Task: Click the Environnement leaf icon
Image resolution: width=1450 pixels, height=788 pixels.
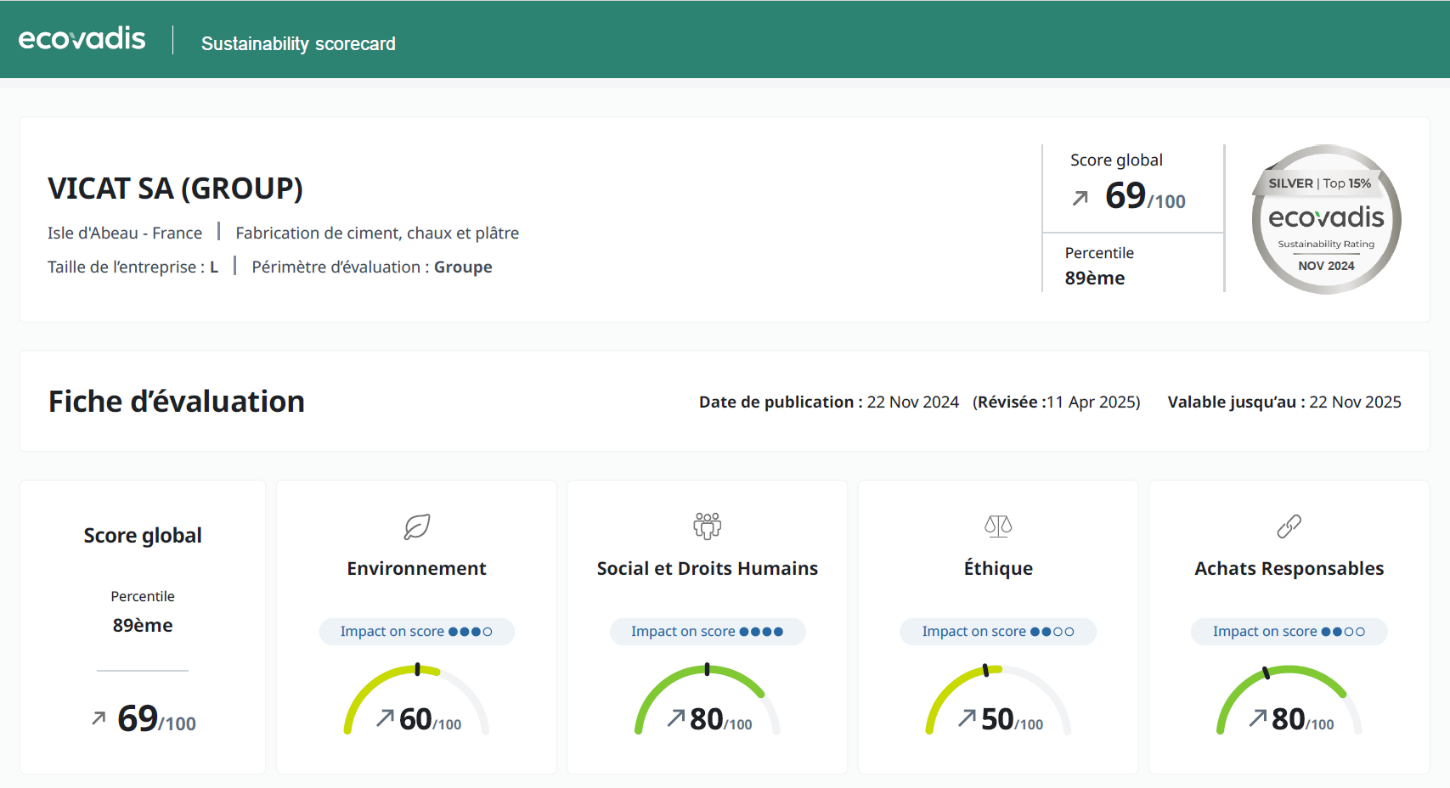Action: pyautogui.click(x=417, y=526)
